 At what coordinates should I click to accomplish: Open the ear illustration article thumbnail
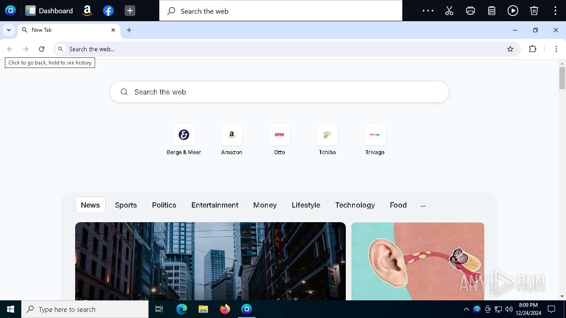(x=418, y=261)
